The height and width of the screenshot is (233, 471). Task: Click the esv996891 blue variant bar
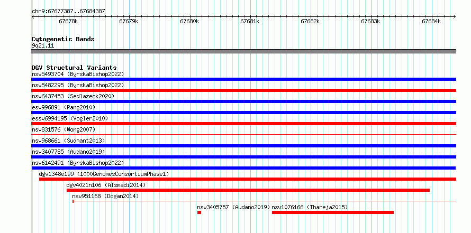click(x=243, y=113)
